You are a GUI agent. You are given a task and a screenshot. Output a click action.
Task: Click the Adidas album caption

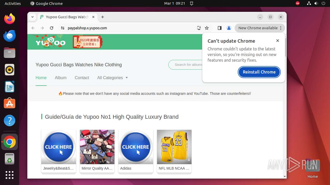pos(126,168)
